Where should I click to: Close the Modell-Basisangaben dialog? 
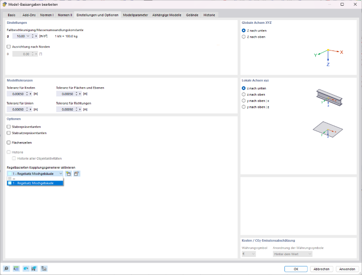coord(355,4)
